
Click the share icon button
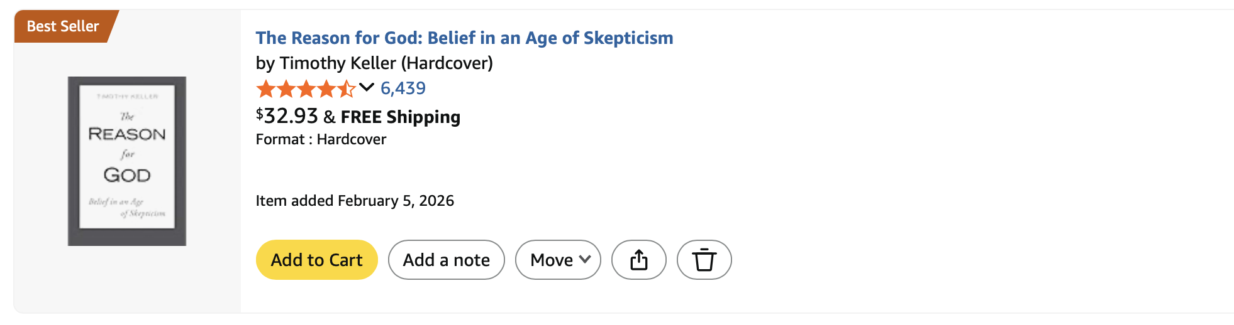coord(638,260)
